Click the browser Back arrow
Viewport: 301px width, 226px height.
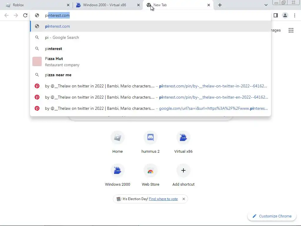pyautogui.click(x=6, y=15)
